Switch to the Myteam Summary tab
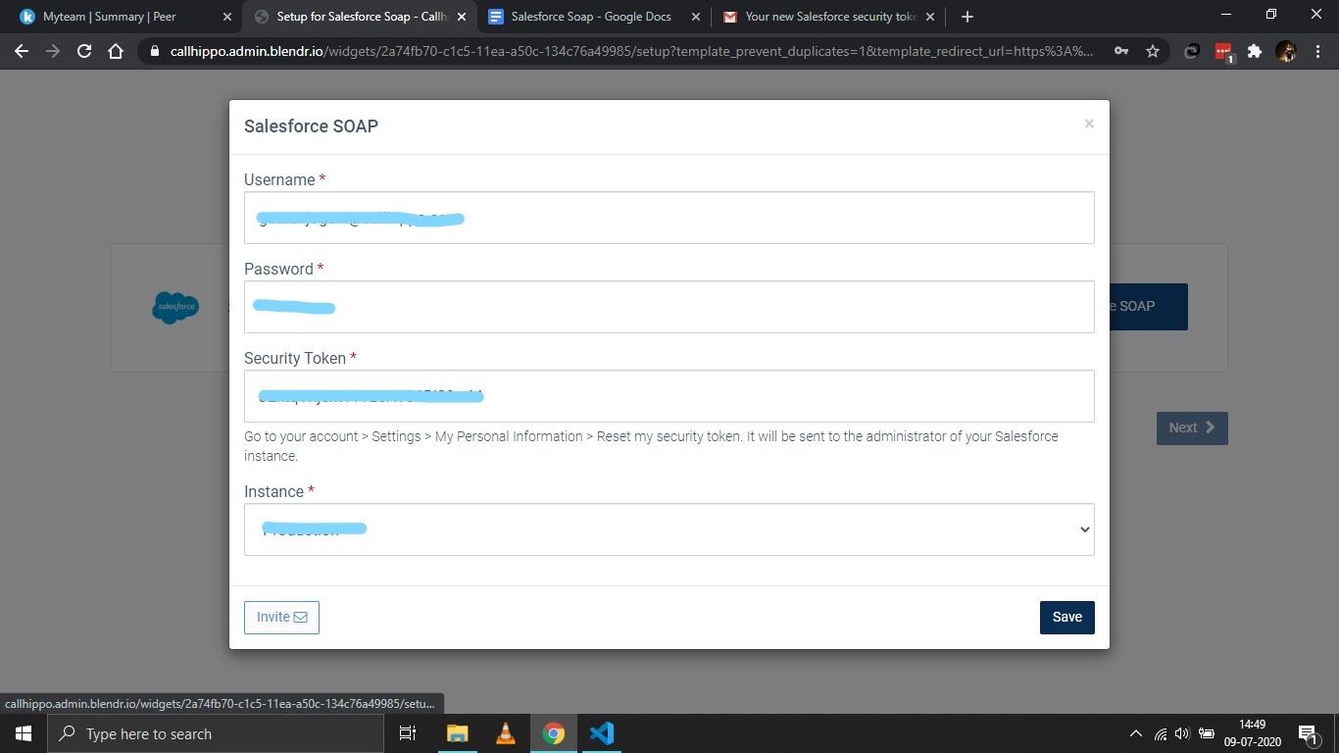The image size is (1339, 753). 125,17
